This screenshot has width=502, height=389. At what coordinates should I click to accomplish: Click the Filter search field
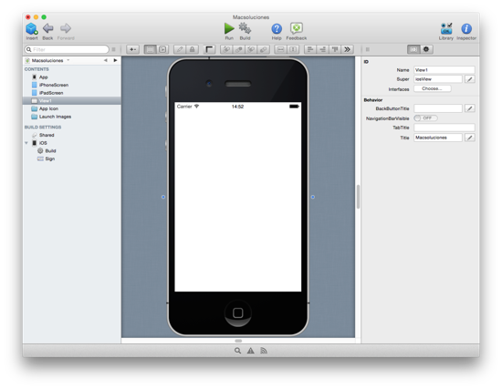click(x=67, y=49)
